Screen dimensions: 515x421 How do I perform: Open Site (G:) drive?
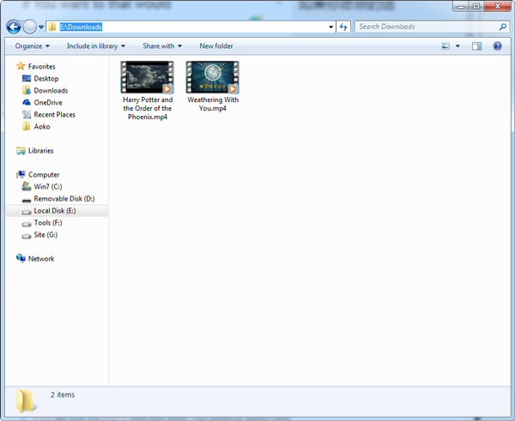[x=45, y=235]
